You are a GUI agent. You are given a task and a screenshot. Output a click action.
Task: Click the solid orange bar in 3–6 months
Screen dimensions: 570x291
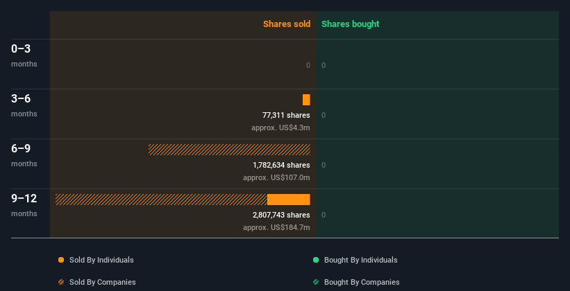click(306, 100)
